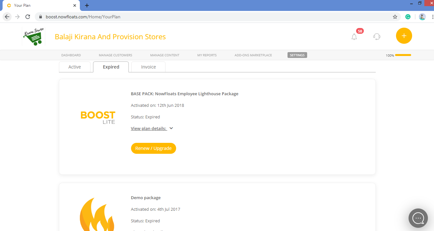Viewport: 434px width, 231px height.
Task: Open MY REPORTS from the navigation
Action: click(x=207, y=55)
